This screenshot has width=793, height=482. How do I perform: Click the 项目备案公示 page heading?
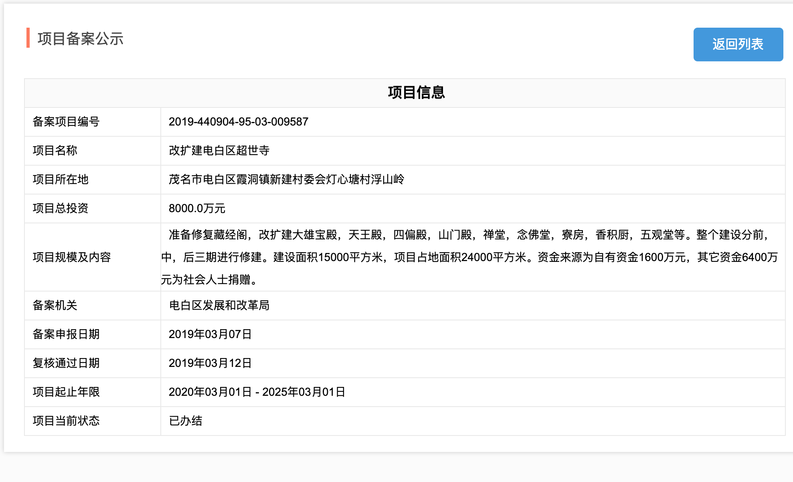click(x=80, y=39)
